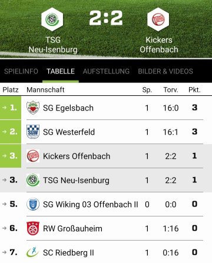
Task: Open SG Westerfeld club logo in table
Action: [x=33, y=132]
